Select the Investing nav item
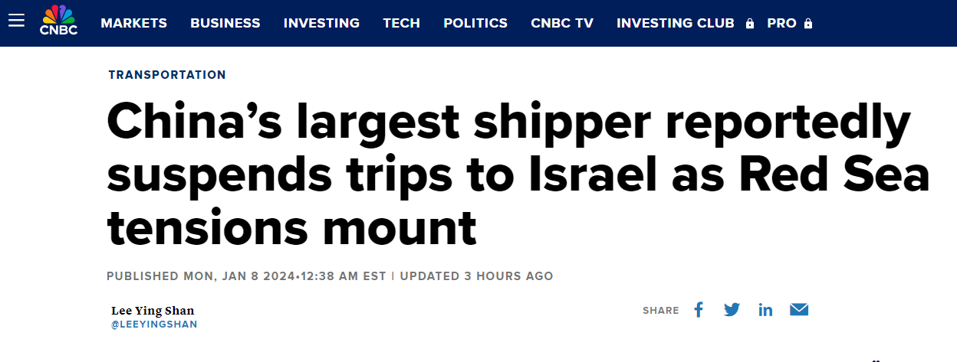The width and height of the screenshot is (957, 362). point(321,23)
